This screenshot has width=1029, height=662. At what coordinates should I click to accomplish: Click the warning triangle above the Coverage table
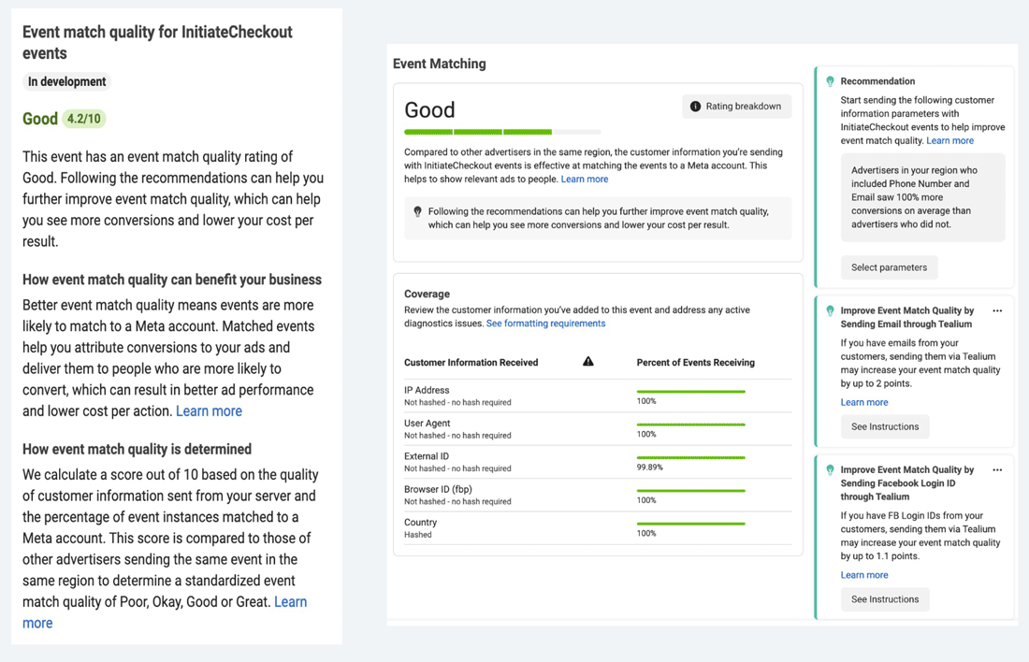(x=588, y=362)
